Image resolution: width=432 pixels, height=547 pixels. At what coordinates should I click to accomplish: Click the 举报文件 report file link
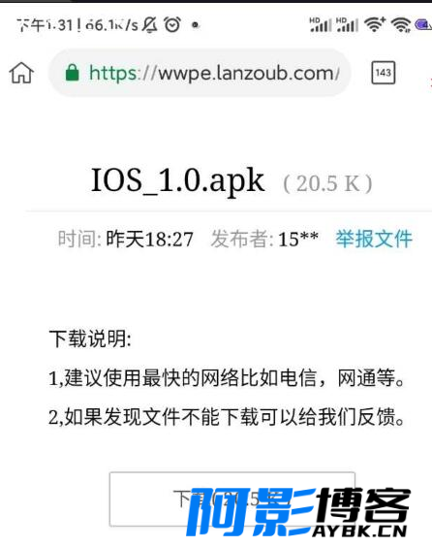(x=374, y=239)
